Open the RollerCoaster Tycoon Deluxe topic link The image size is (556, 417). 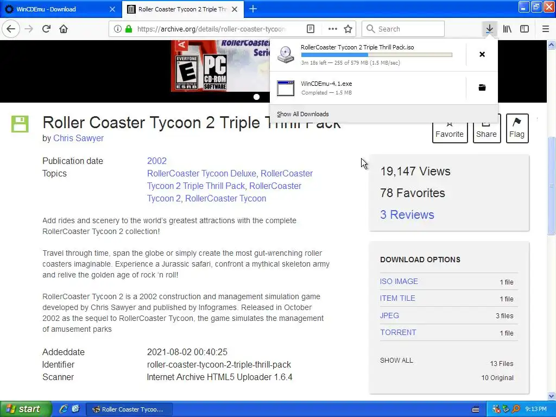click(201, 173)
